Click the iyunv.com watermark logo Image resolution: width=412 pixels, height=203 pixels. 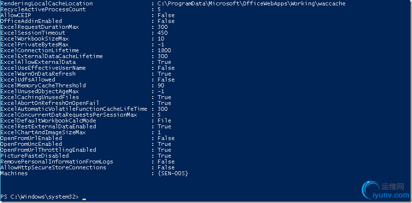[386, 191]
